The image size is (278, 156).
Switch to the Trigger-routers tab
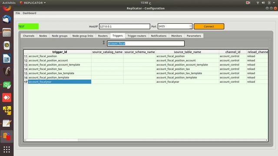point(137,36)
